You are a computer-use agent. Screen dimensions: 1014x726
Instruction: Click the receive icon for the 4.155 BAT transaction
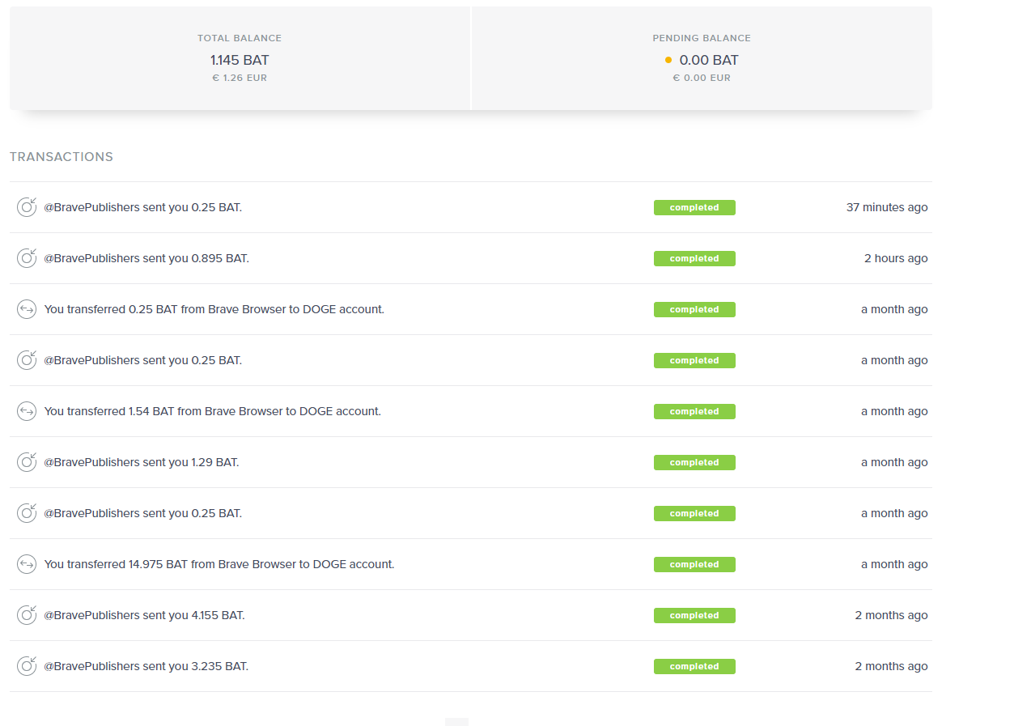click(27, 615)
